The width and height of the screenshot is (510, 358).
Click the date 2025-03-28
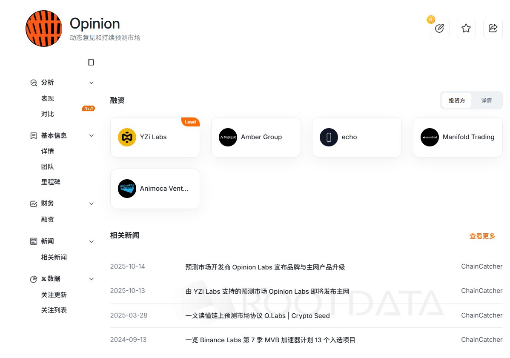129,315
